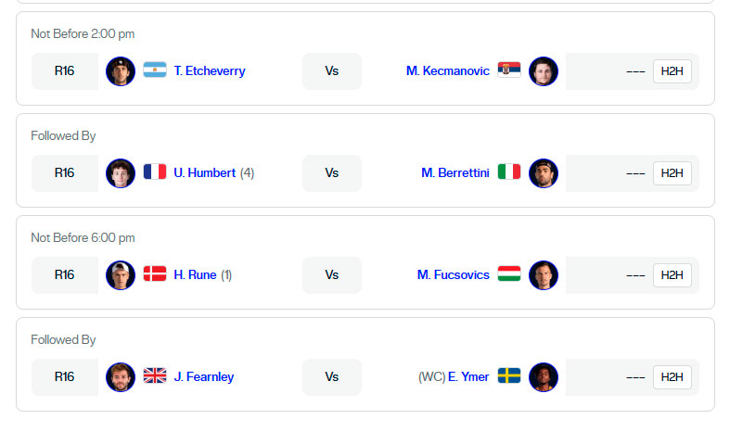Click the Serbia flag next to Kecmanovic

(x=509, y=70)
